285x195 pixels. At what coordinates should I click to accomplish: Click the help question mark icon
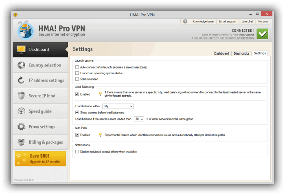(185, 22)
